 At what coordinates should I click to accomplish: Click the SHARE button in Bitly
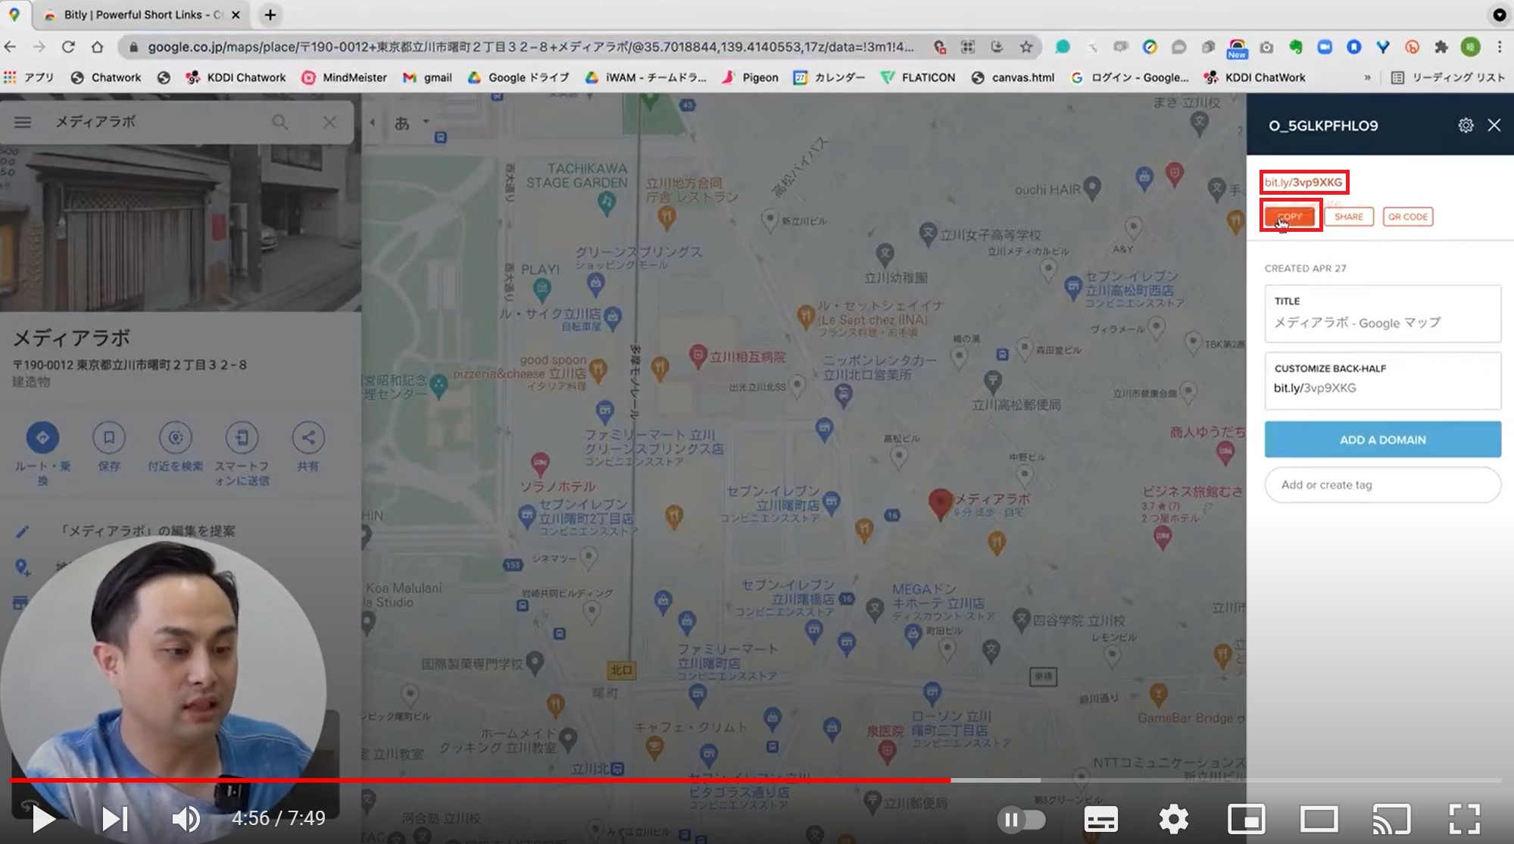(1349, 217)
